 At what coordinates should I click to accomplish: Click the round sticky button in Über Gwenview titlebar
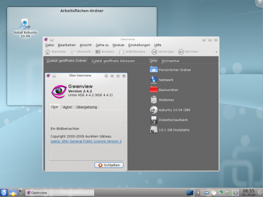(x=54, y=75)
